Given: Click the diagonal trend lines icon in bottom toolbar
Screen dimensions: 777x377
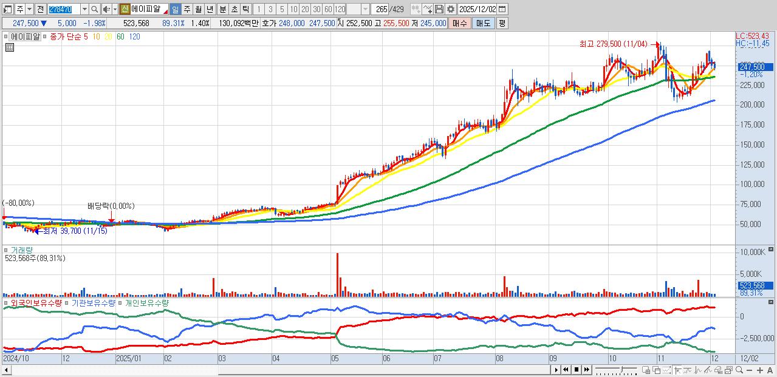Looking at the screenshot, I should (x=708, y=370).
